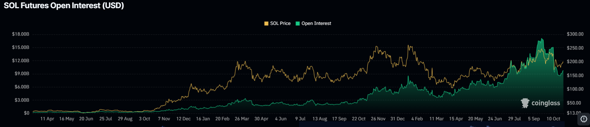Click the coinglass watermark text

click(x=546, y=103)
